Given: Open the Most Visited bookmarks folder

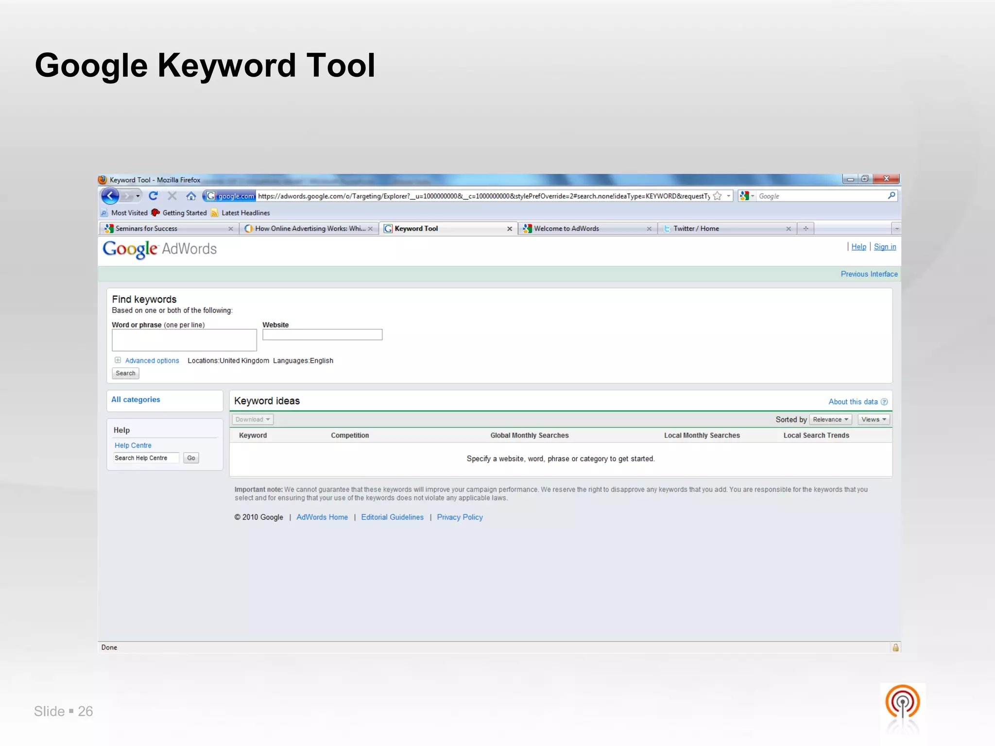Looking at the screenshot, I should (124, 213).
